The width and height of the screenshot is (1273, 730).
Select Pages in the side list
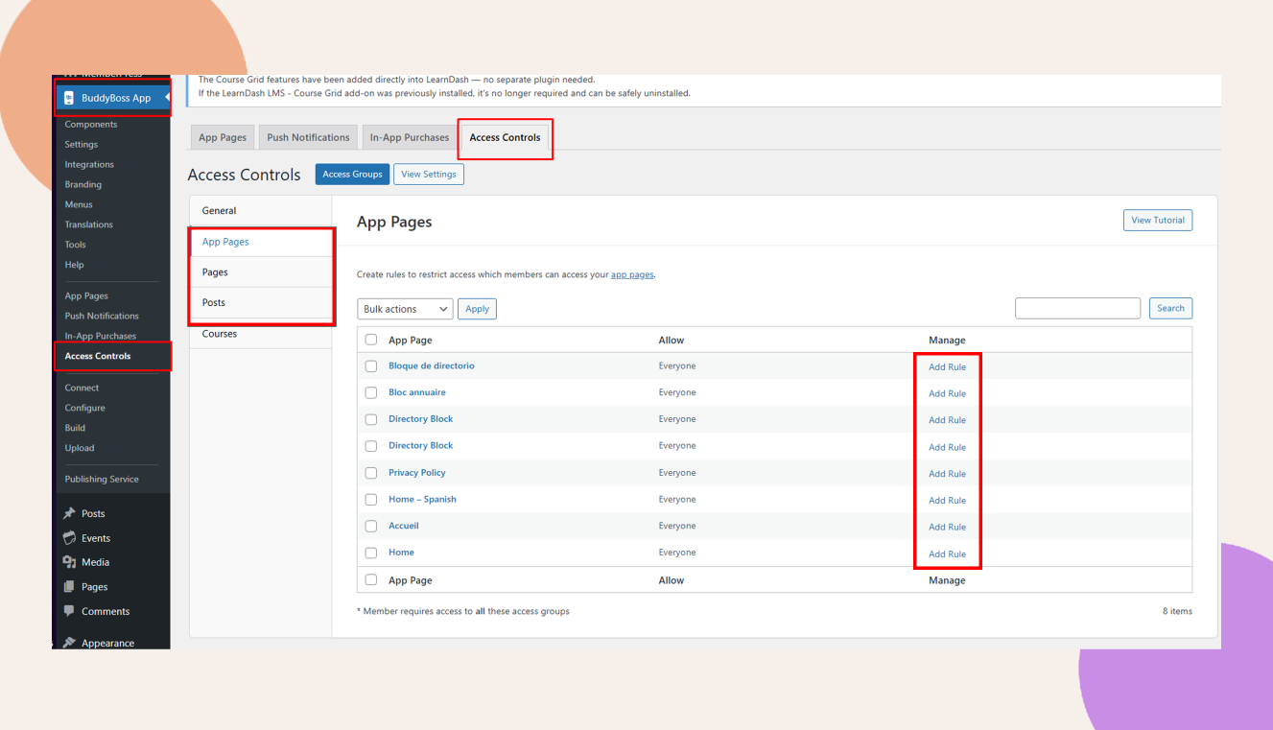click(x=261, y=272)
